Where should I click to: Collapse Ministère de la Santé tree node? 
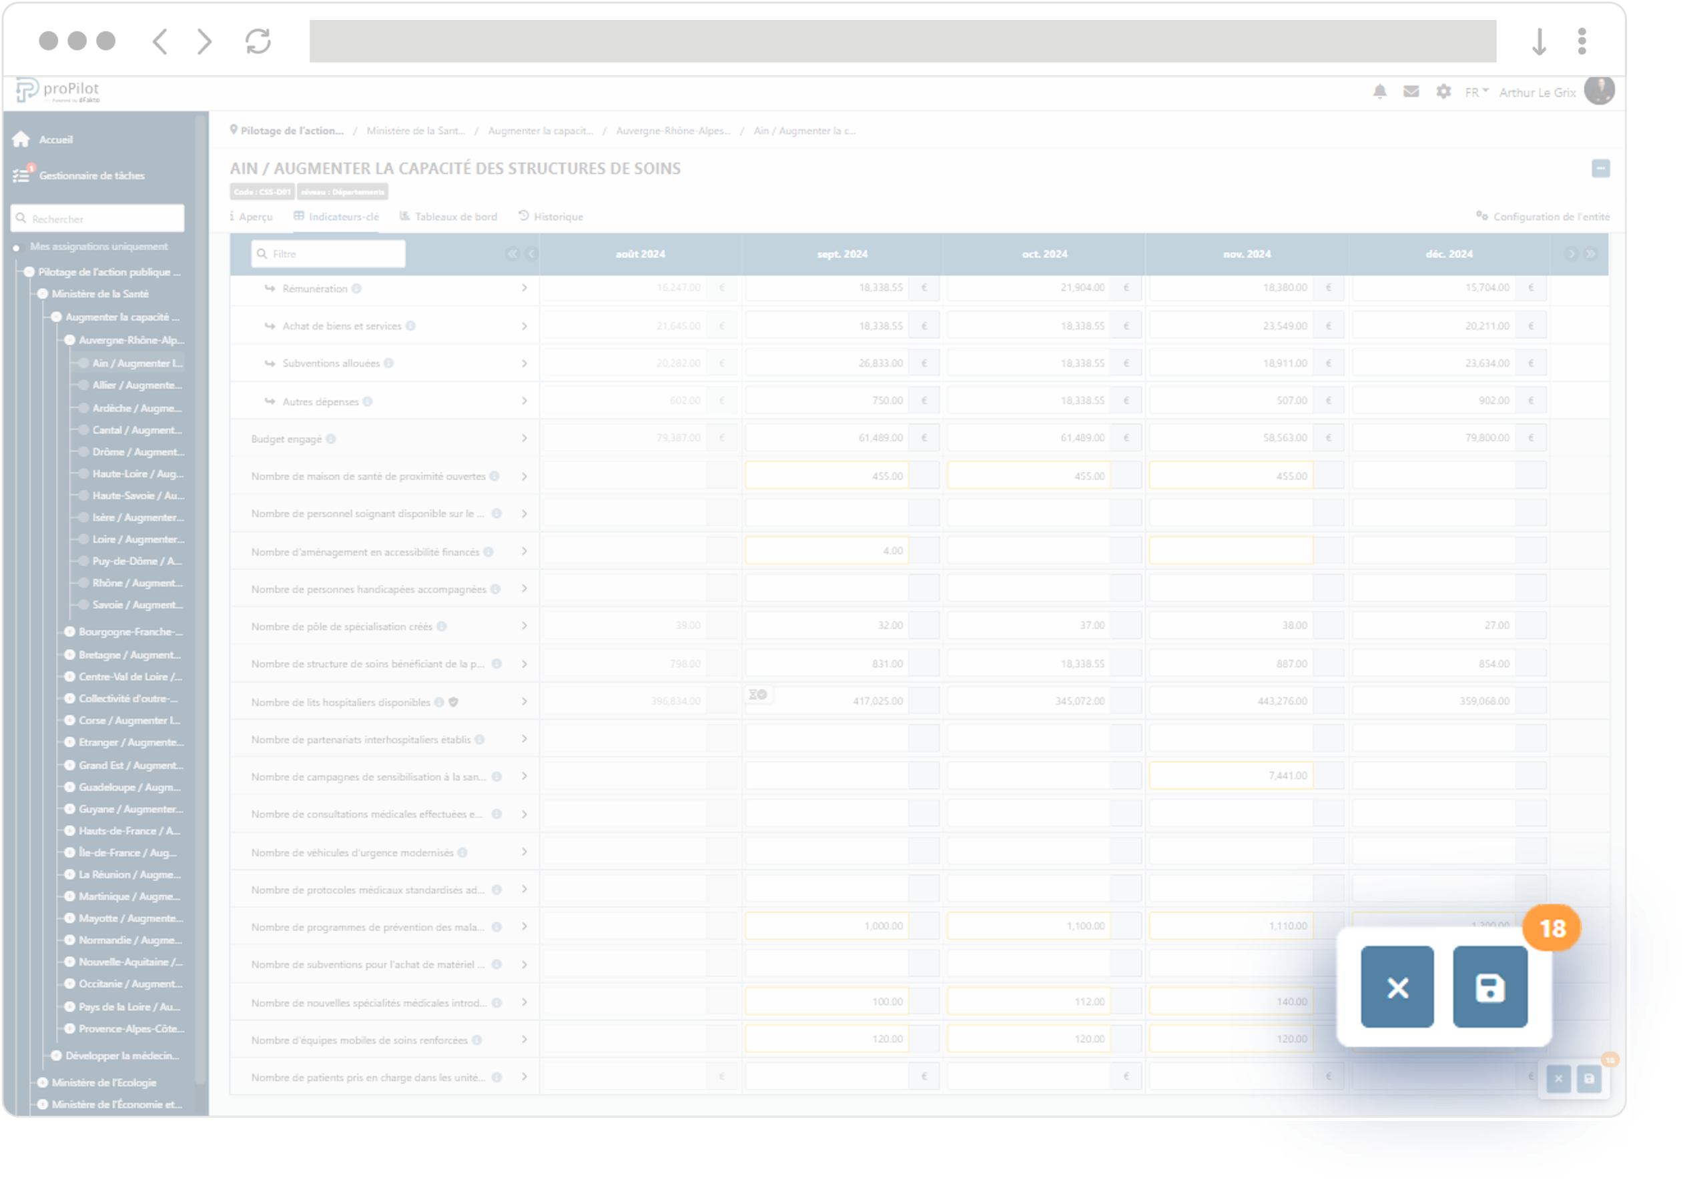point(43,294)
